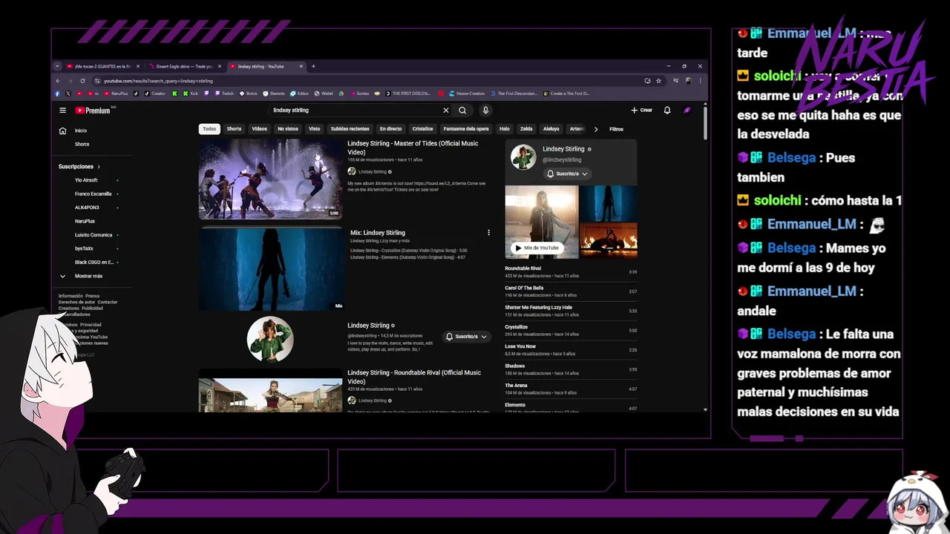Switch to Me tocan 2 GUANTES tab
The width and height of the screenshot is (950, 534).
pos(102,66)
